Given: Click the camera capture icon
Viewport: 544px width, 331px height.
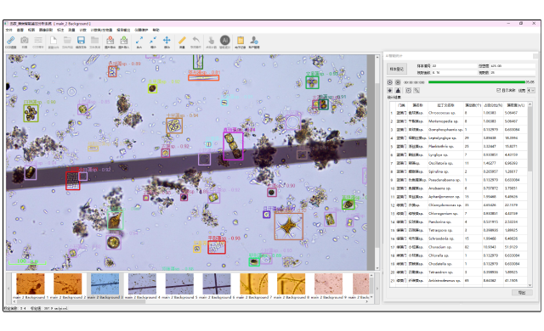Looking at the screenshot, I should 25,42.
